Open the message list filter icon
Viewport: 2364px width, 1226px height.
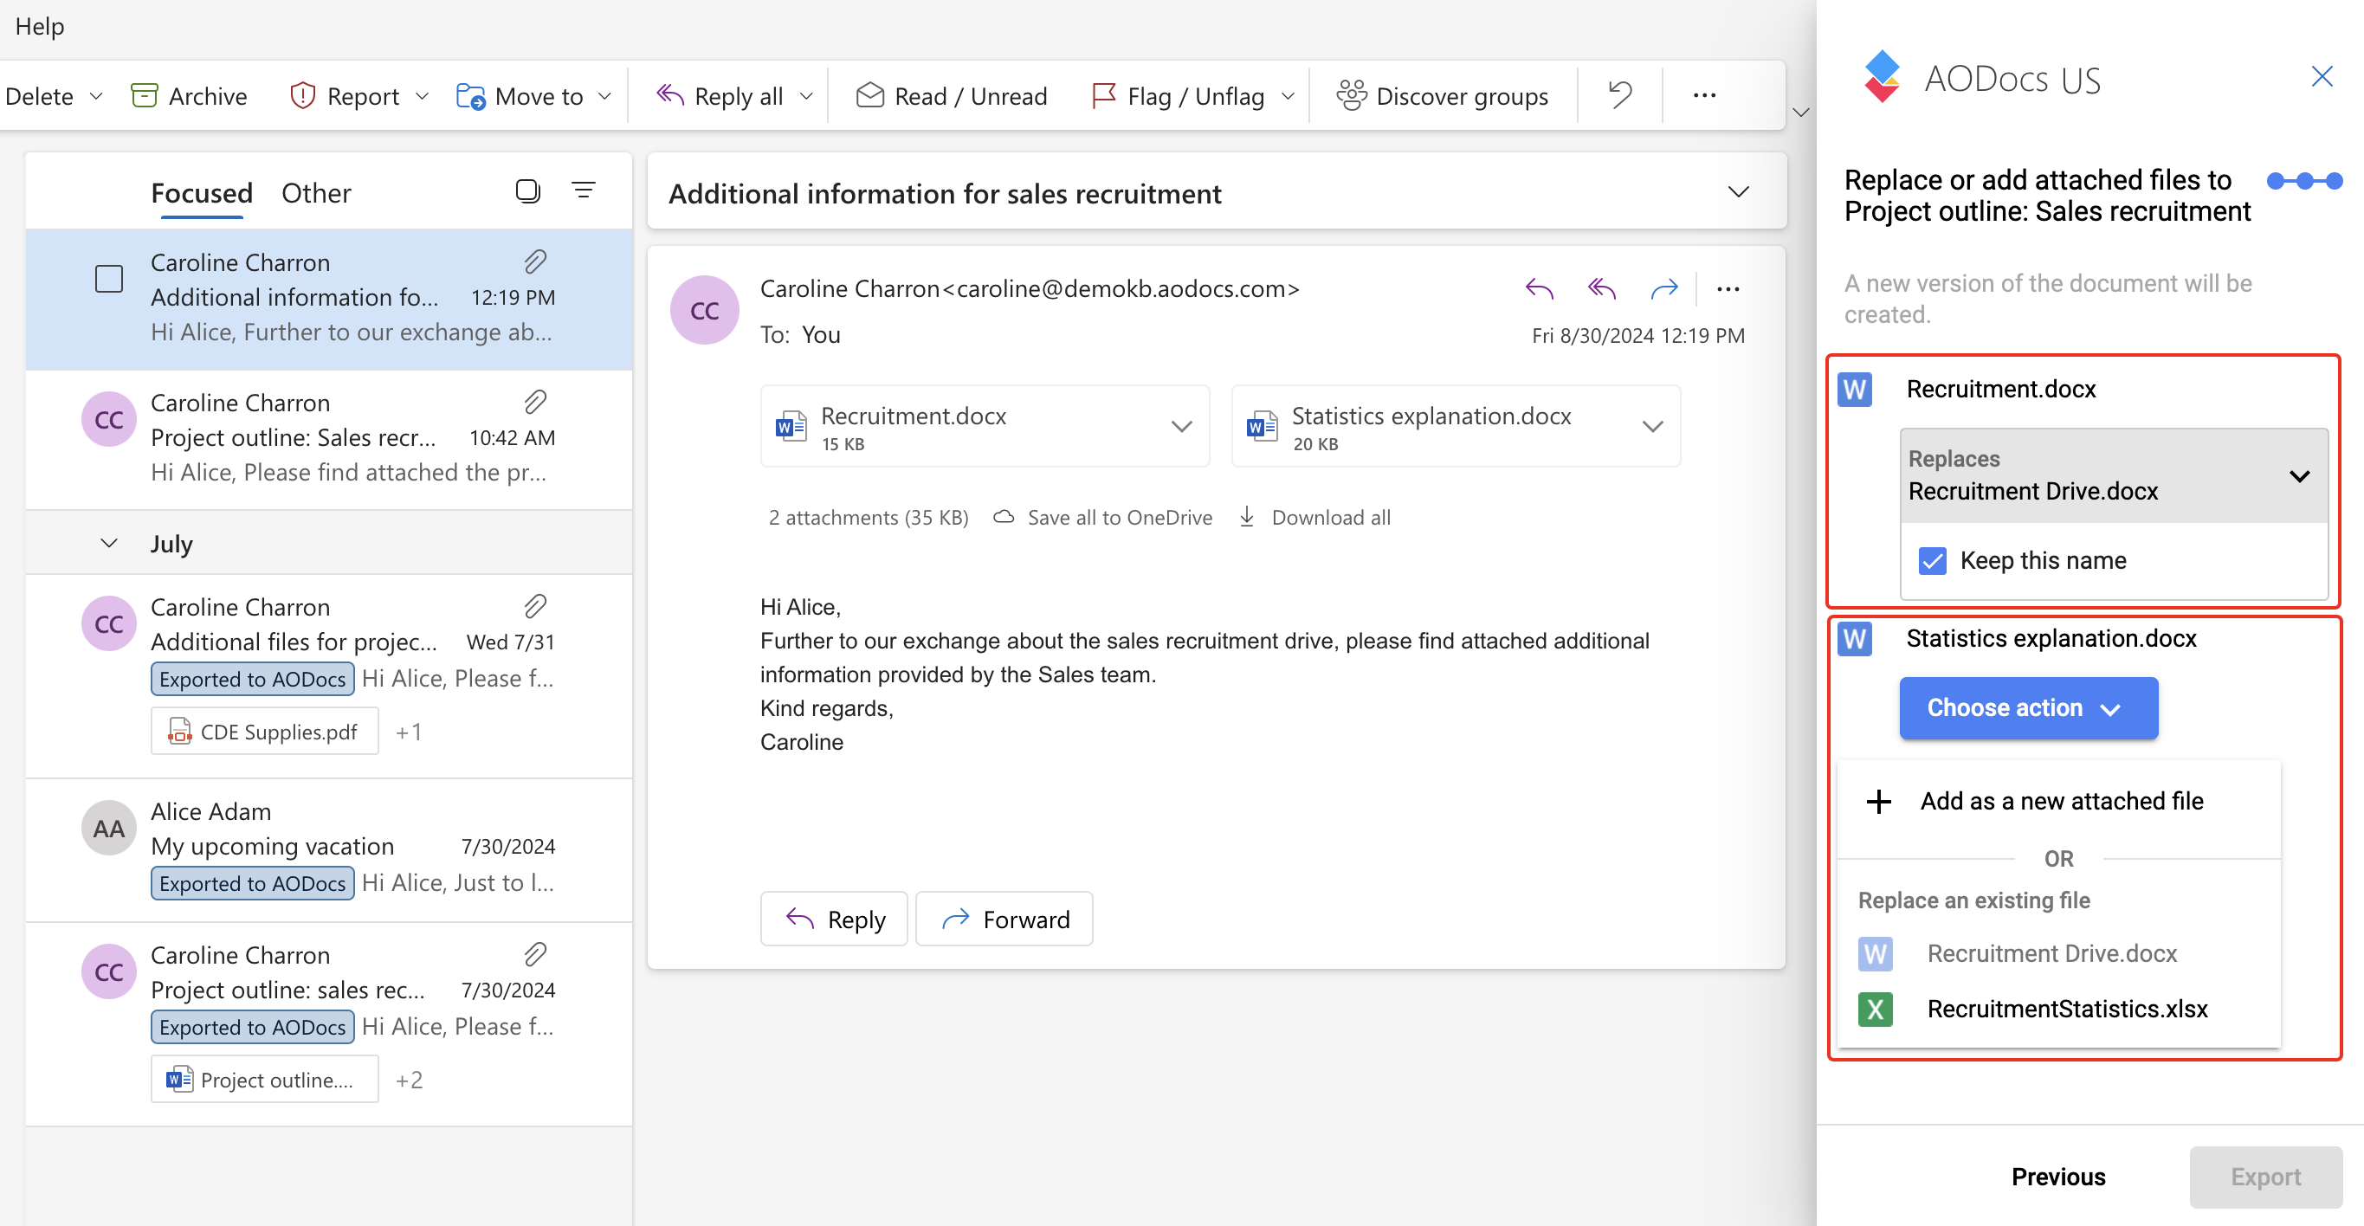point(584,190)
